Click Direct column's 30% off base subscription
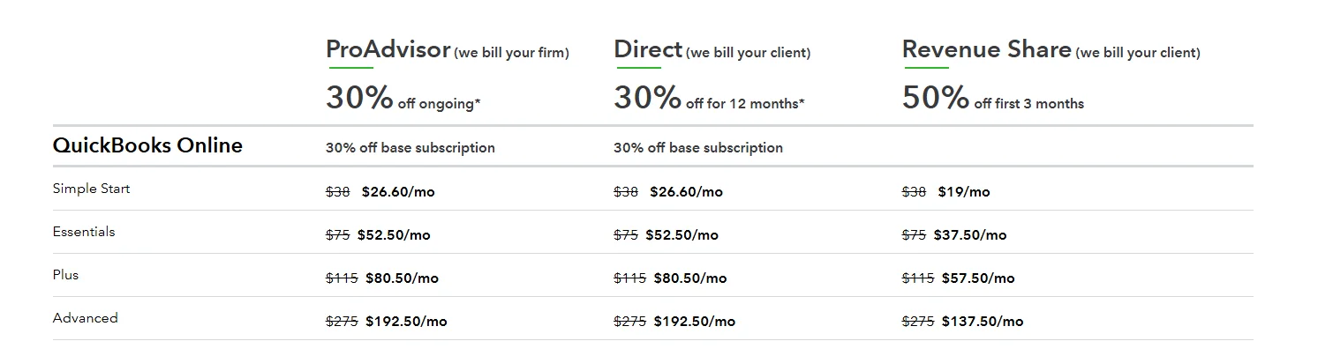This screenshot has width=1318, height=356. (x=697, y=148)
